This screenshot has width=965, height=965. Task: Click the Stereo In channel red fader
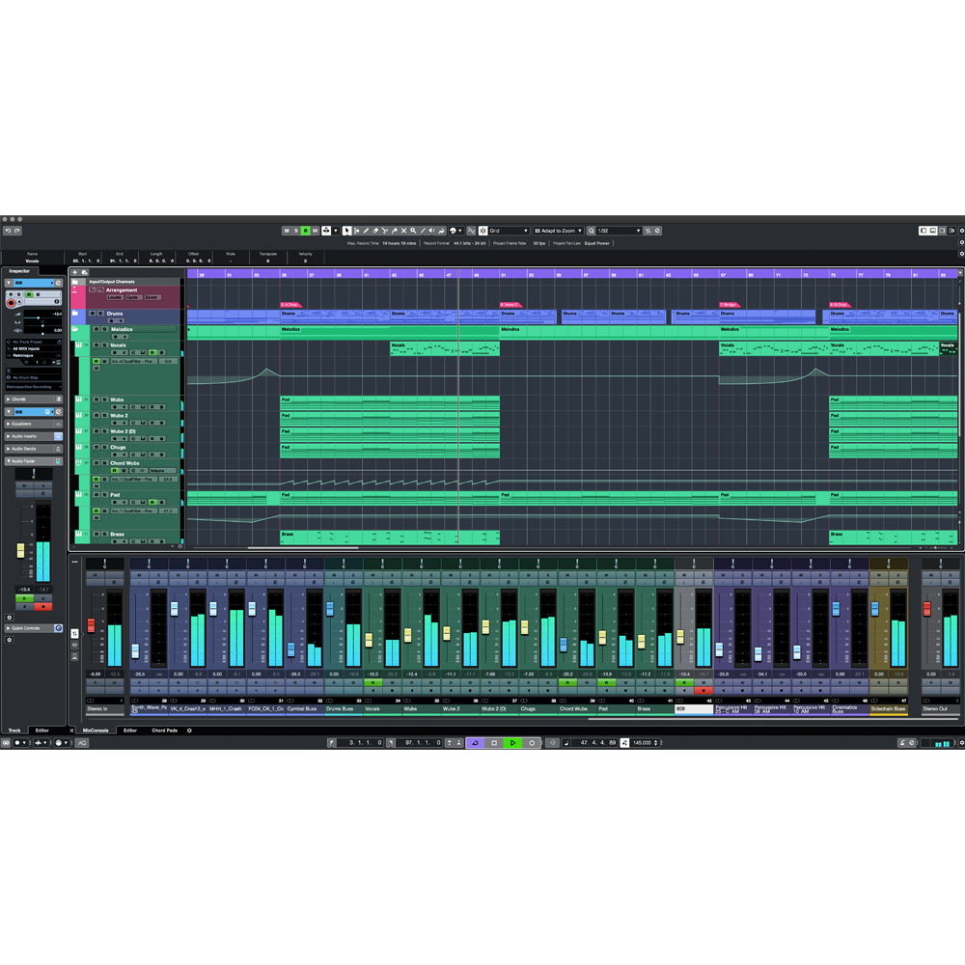(x=91, y=625)
